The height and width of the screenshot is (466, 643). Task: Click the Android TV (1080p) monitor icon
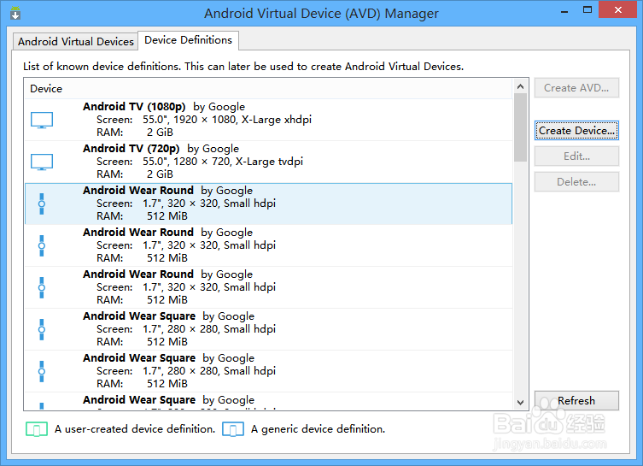tap(42, 121)
